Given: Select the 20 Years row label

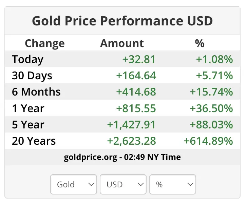Looking at the screenshot, I should [x=34, y=141].
